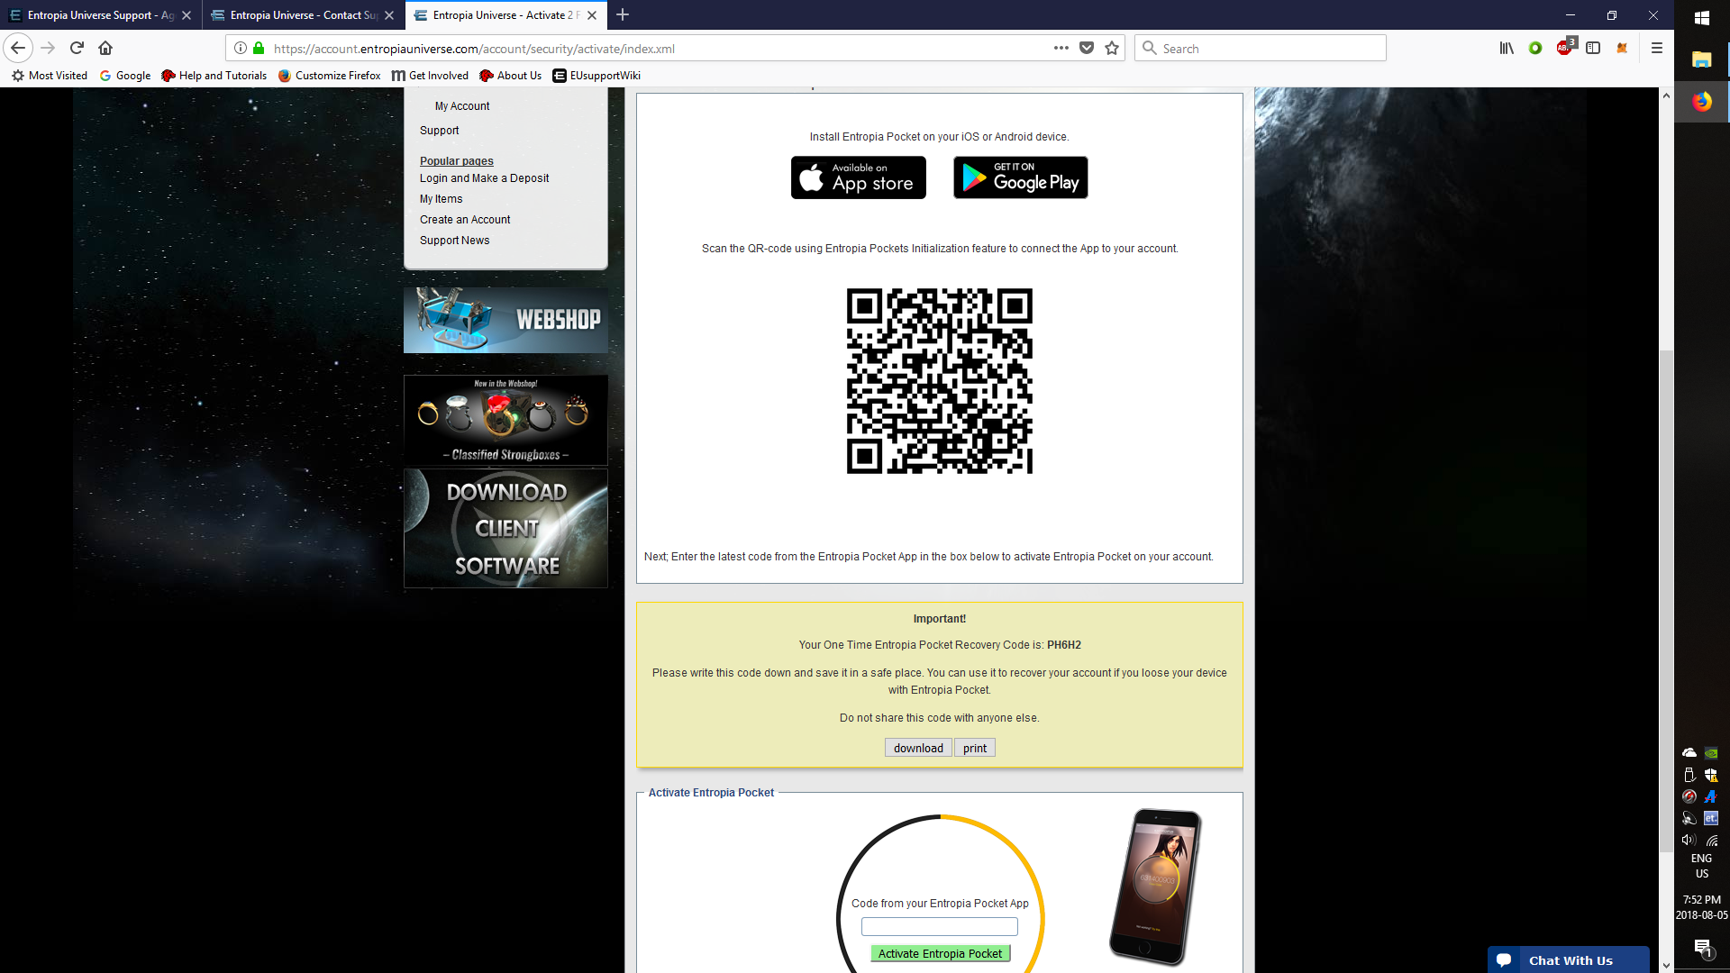The width and height of the screenshot is (1730, 973).
Task: Bookmark this page with the star icon
Action: [1112, 48]
